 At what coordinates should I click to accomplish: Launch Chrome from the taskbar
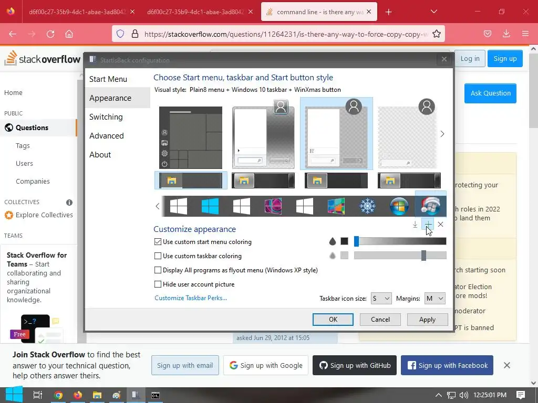pyautogui.click(x=58, y=395)
